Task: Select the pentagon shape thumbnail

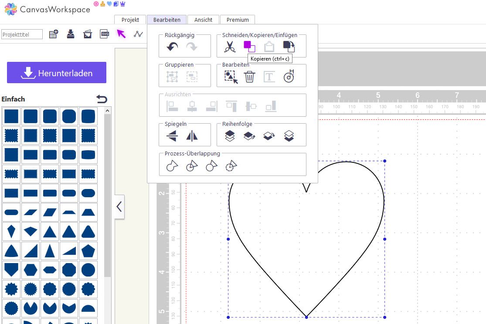Action: point(88,250)
